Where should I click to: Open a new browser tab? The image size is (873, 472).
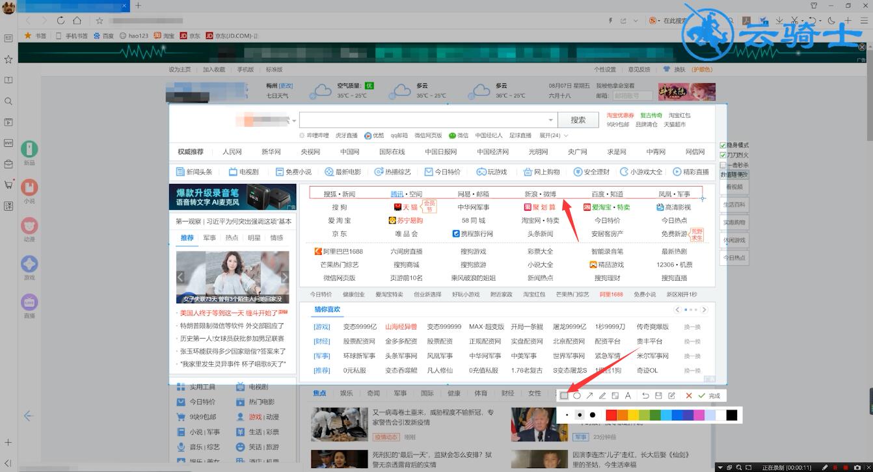point(138,6)
